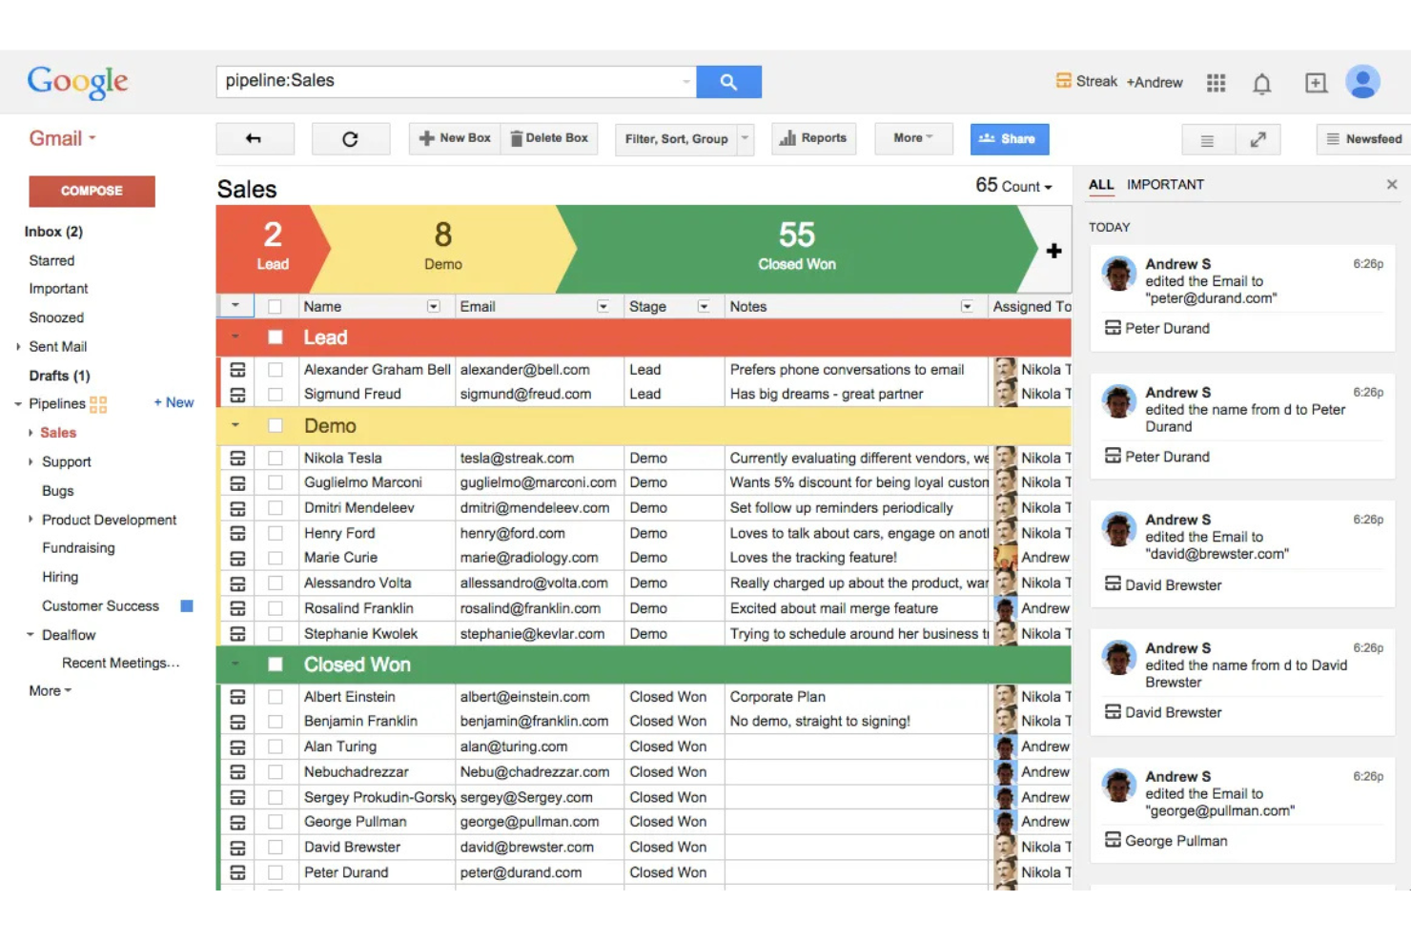Select the yellow Demo stage arrow
This screenshot has width=1411, height=941.
(x=443, y=249)
